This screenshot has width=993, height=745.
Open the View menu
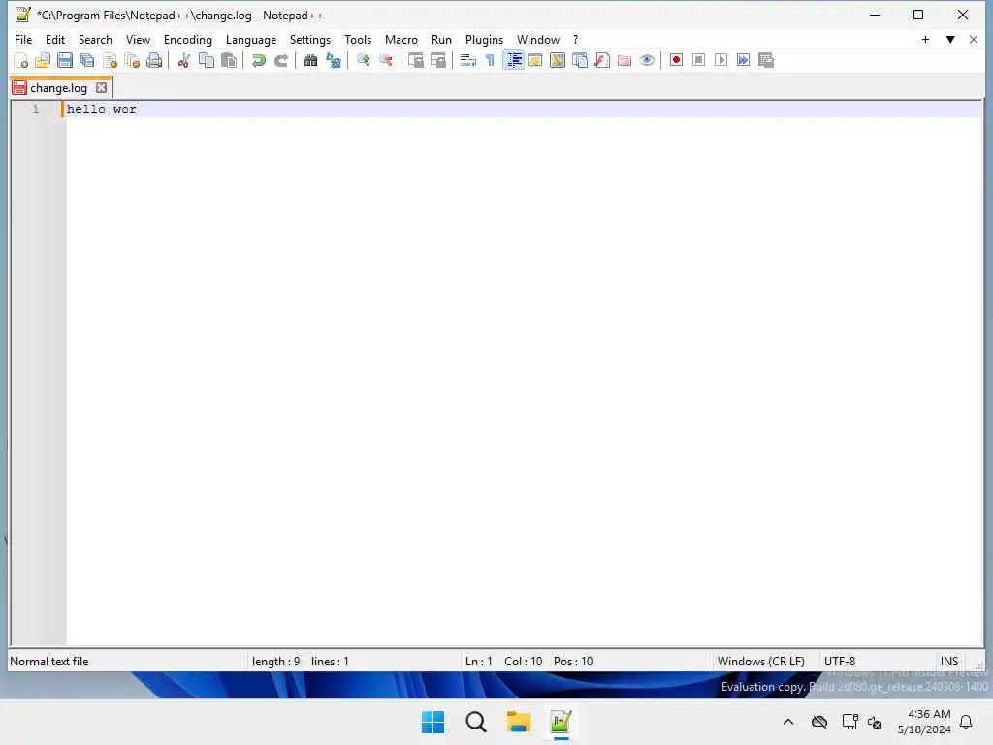(138, 39)
